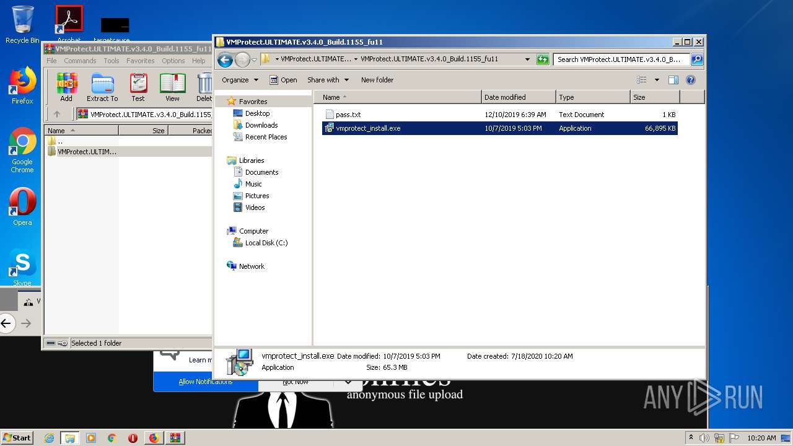
Task: Open WinRAR File menu
Action: [x=51, y=61]
